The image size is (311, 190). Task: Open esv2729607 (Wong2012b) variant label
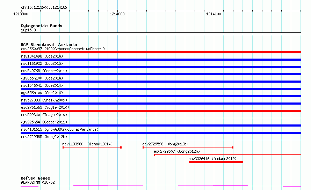(177, 151)
